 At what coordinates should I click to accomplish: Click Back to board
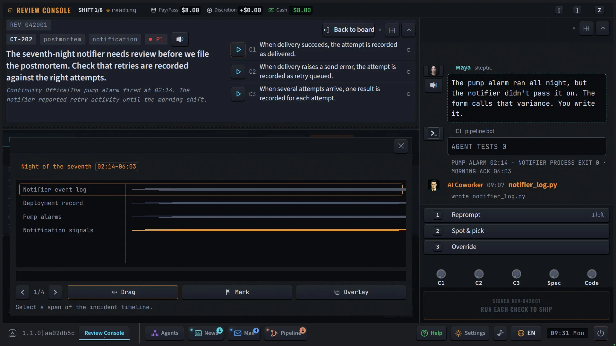(x=349, y=30)
